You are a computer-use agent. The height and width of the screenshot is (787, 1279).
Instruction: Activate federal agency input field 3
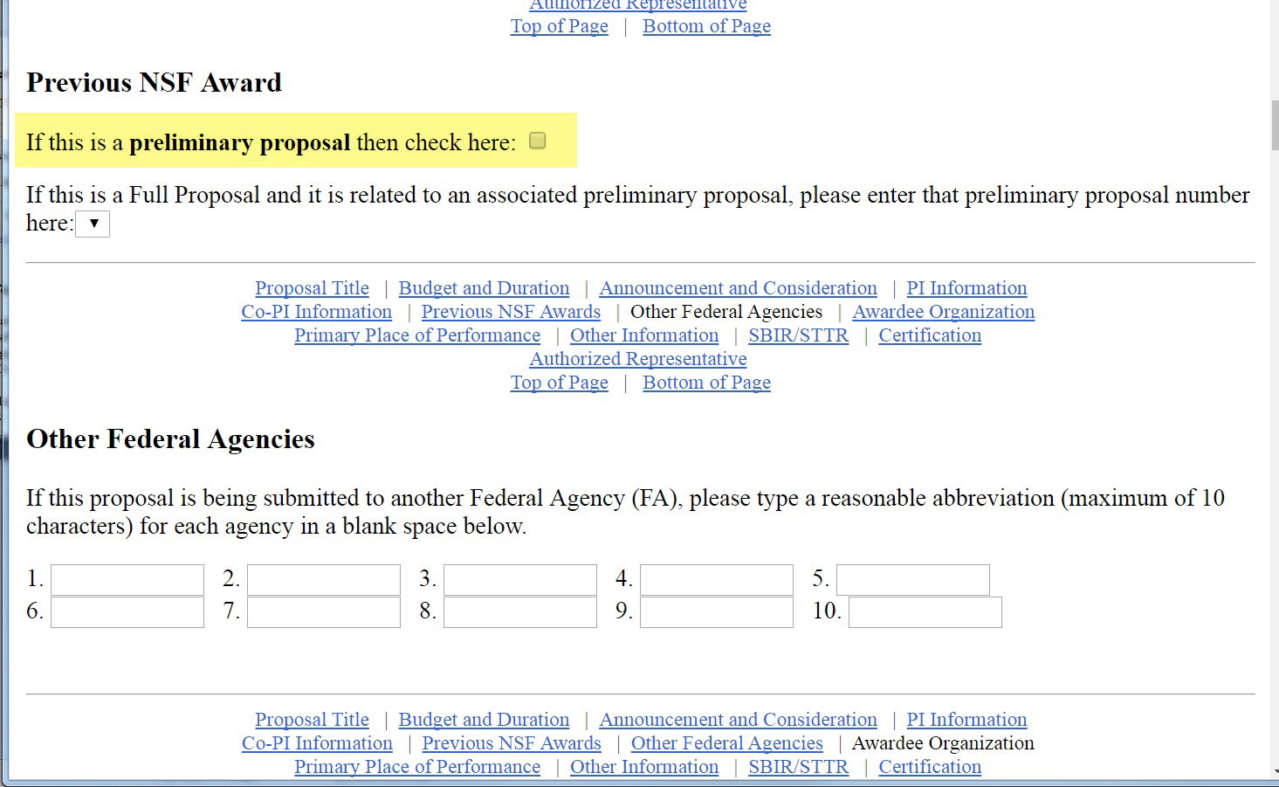click(x=519, y=580)
